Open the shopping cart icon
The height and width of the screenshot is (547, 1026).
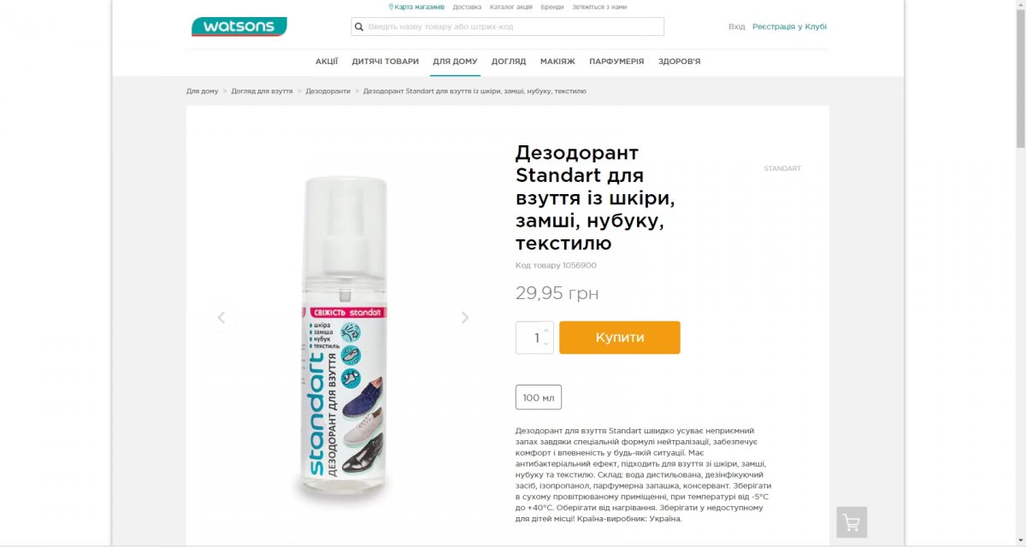point(852,522)
